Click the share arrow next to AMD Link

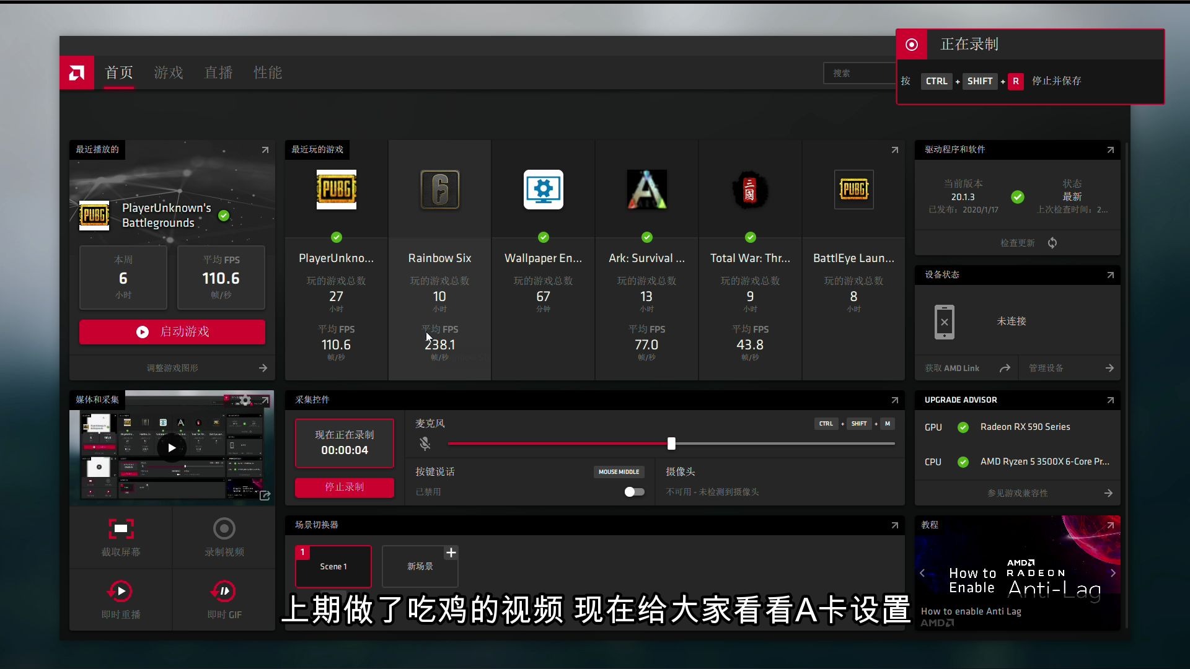pos(1005,369)
